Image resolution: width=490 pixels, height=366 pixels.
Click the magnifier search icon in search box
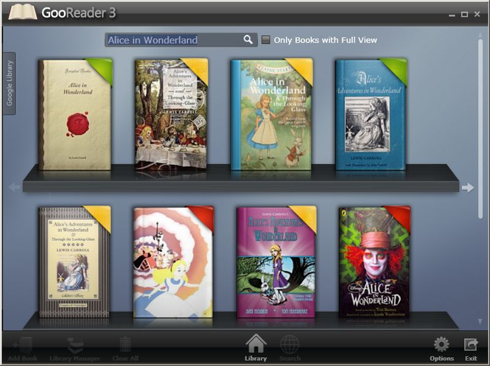248,40
